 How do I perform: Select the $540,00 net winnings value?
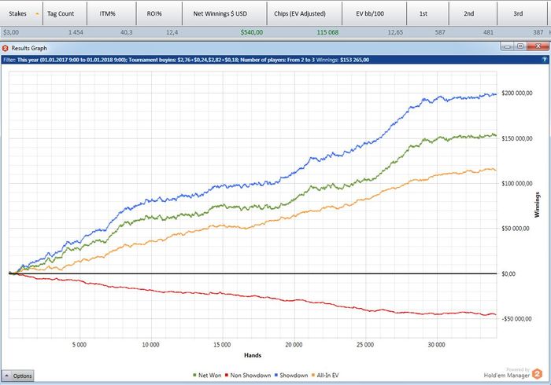point(252,32)
